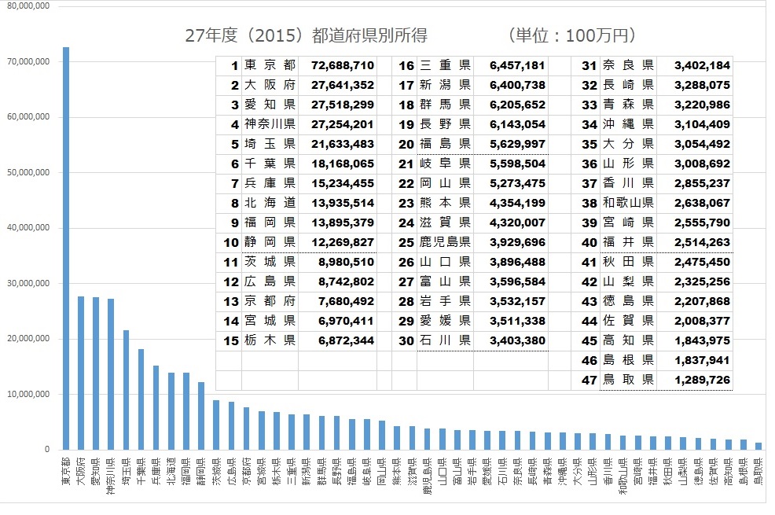Click the value 2,514,263 for 福井県
775x515 pixels.
coord(702,243)
